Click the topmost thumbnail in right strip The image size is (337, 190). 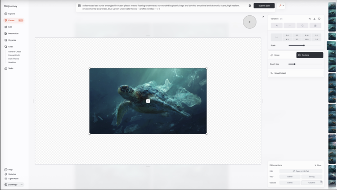click(x=332, y=6)
